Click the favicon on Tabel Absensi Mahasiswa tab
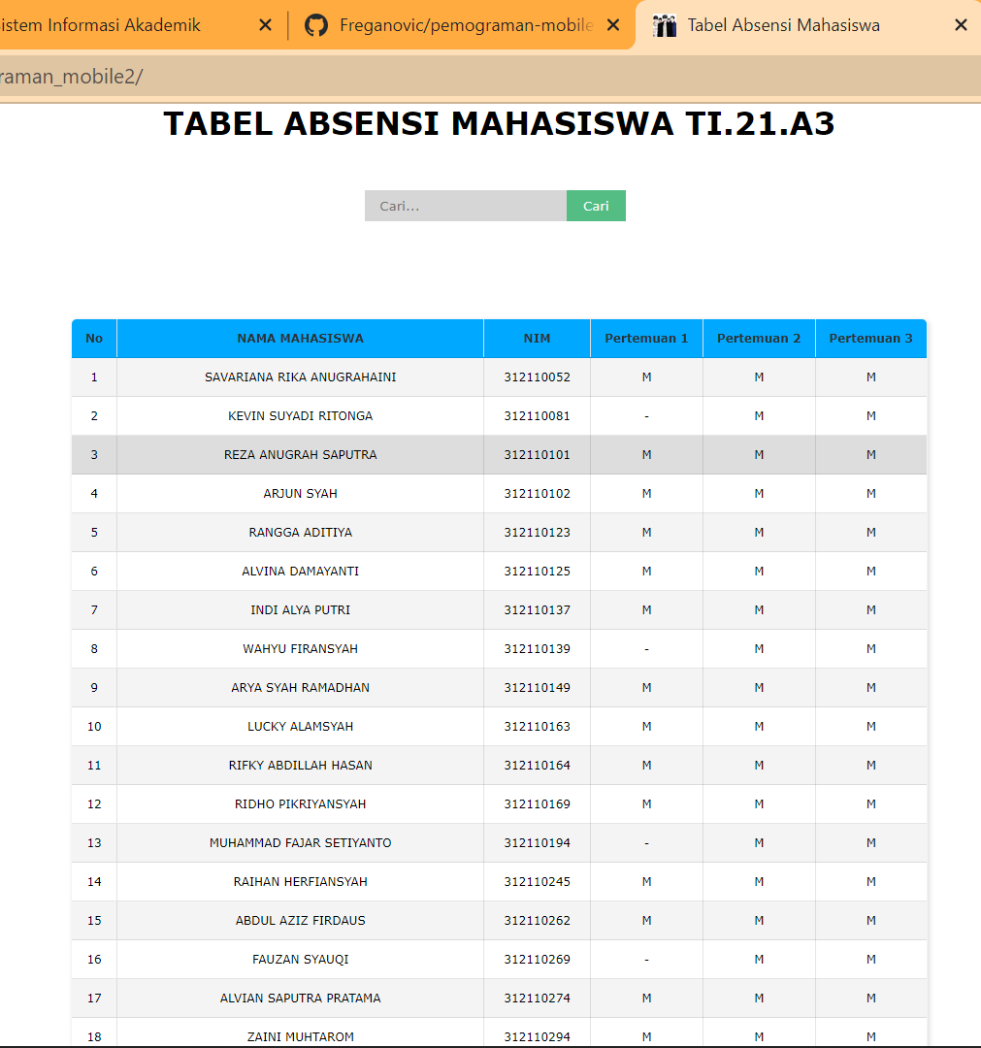Screen dimensions: 981x1048 tap(665, 25)
